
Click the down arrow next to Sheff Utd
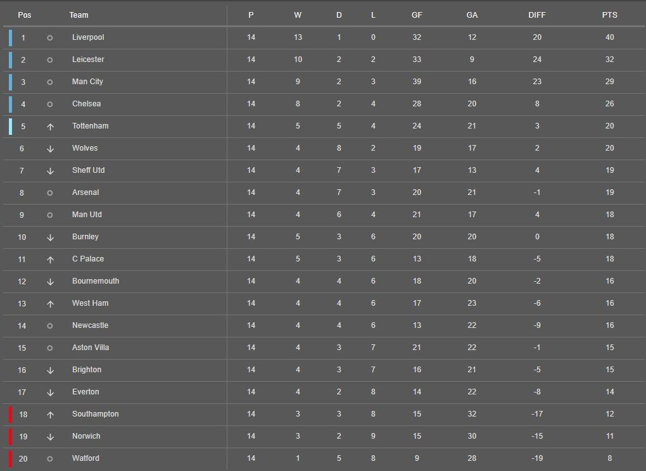tap(50, 171)
